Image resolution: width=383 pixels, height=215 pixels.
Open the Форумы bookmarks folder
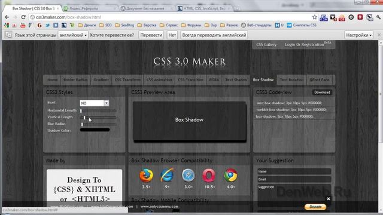point(191,25)
